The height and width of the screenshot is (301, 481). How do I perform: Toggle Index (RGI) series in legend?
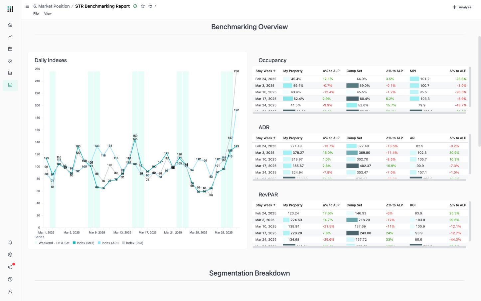(x=133, y=243)
